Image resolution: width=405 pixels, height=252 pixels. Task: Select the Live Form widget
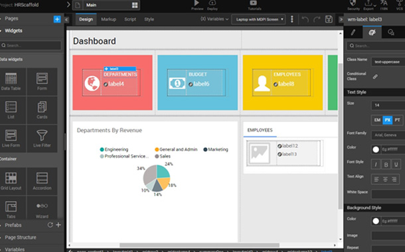11,139
